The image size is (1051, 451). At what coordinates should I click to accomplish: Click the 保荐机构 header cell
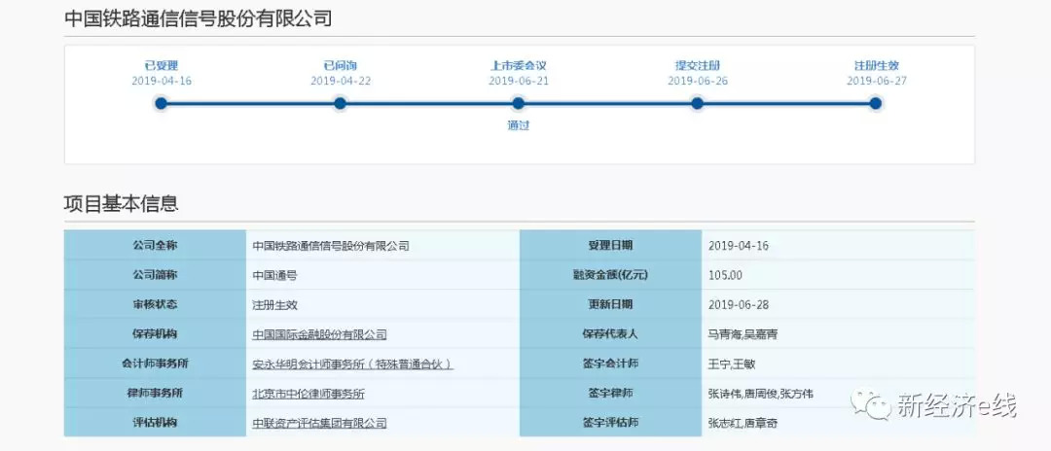click(x=155, y=333)
